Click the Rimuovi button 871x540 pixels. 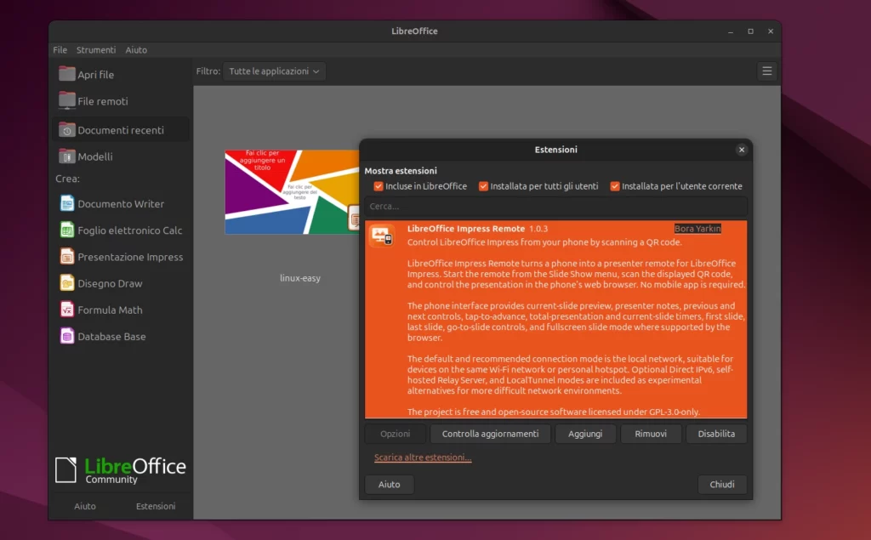click(x=651, y=434)
